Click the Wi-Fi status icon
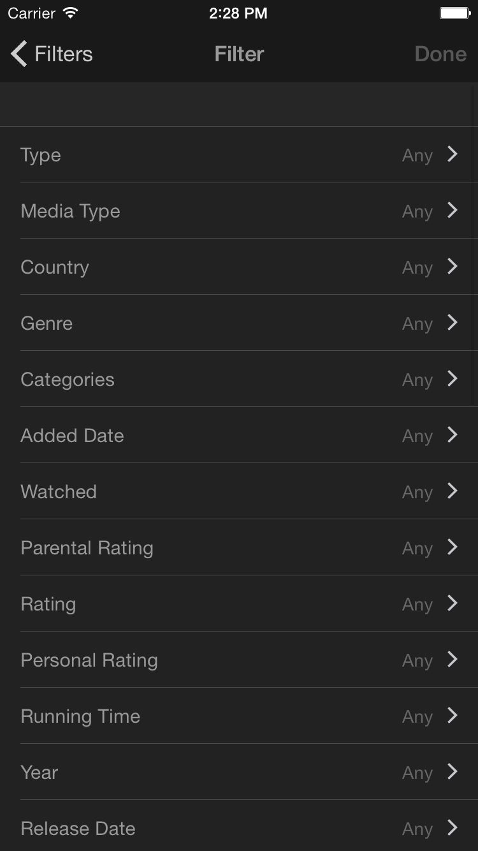 71,13
